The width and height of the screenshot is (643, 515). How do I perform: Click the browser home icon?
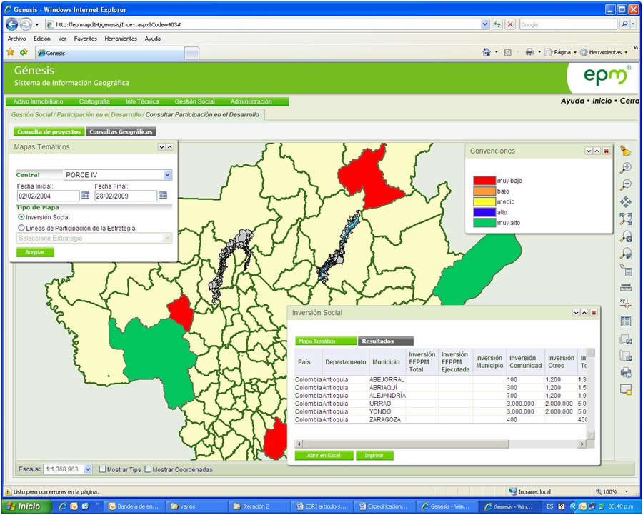click(487, 52)
